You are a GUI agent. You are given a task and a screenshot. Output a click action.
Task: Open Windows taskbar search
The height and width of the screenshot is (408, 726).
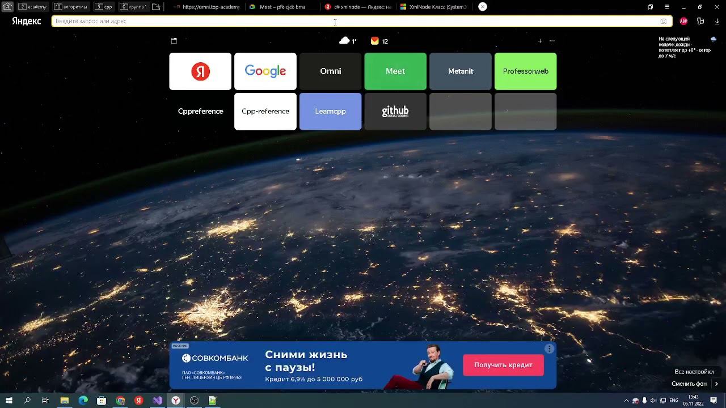27,401
